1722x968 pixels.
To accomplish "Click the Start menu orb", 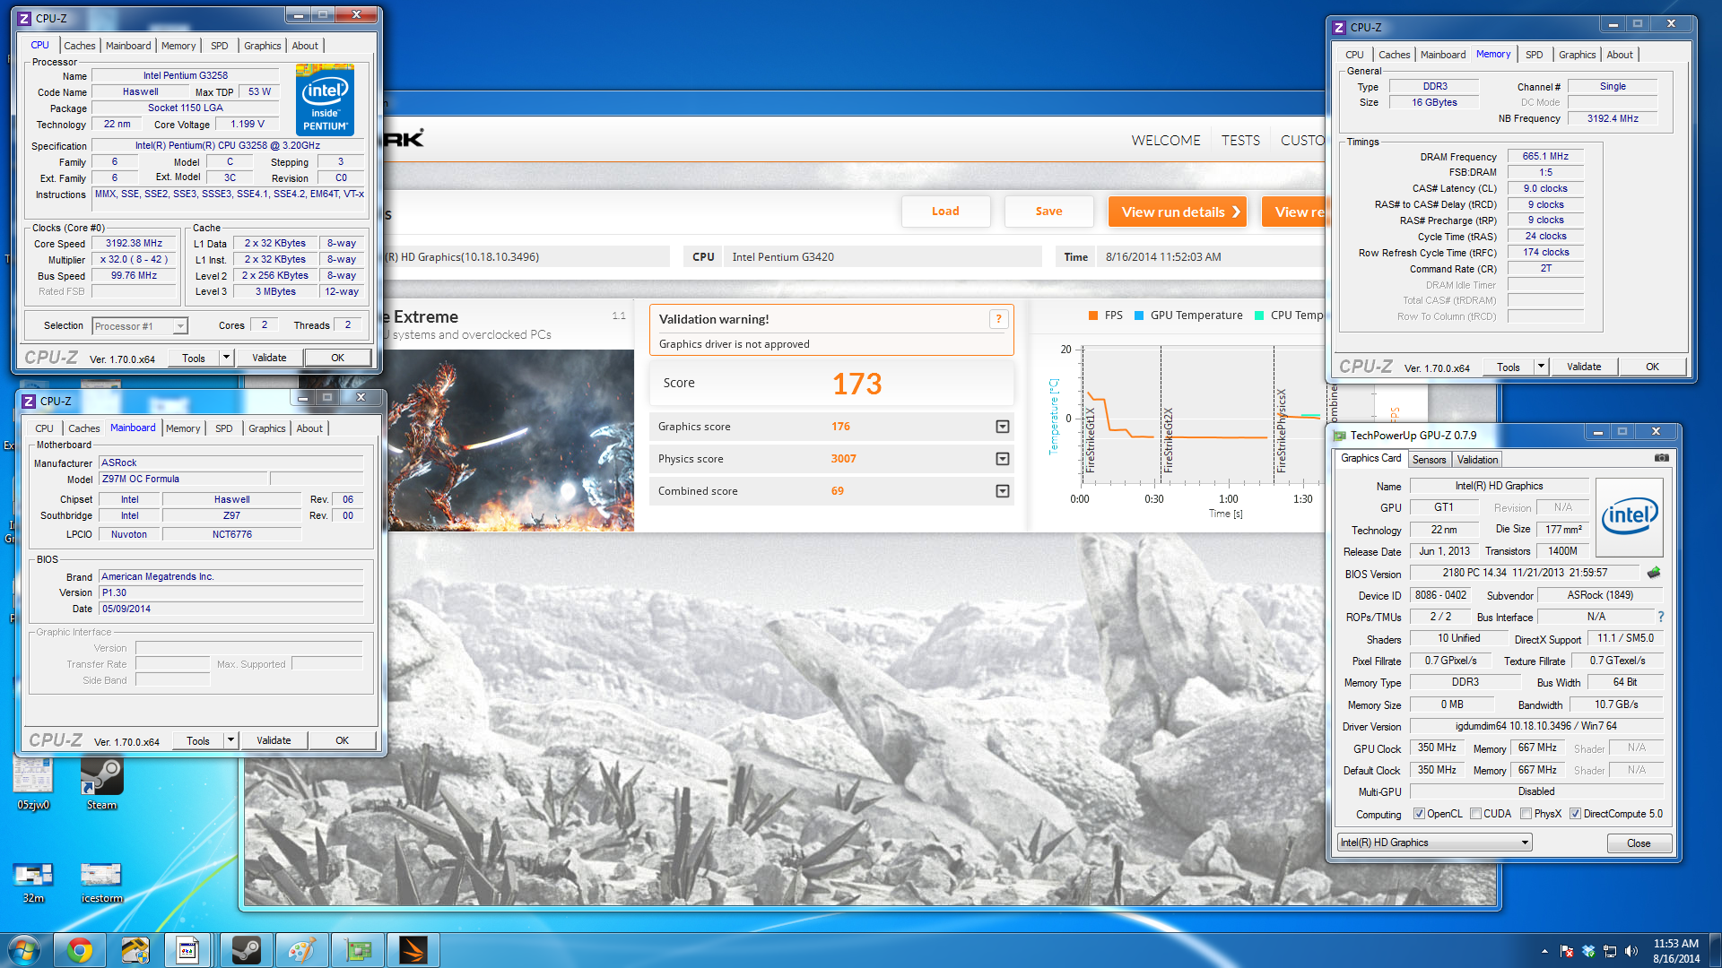I will point(24,950).
